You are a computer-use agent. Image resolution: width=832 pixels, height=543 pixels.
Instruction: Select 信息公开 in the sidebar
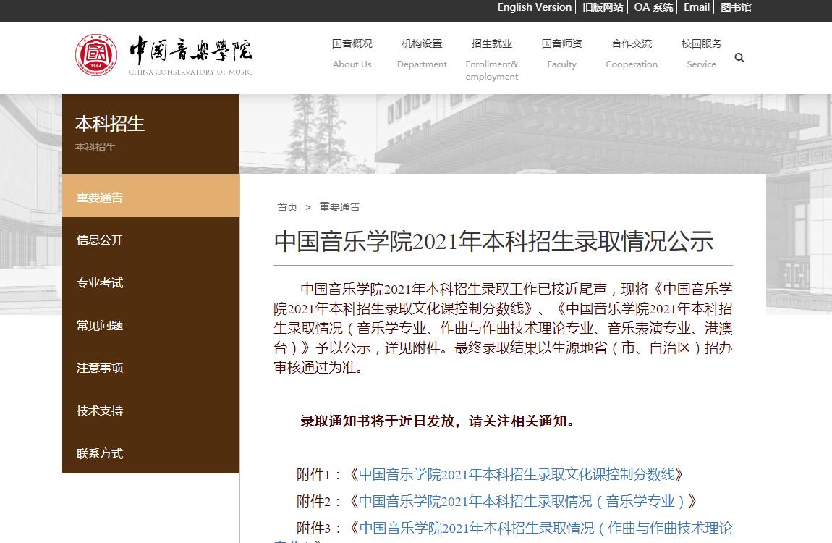(x=150, y=240)
